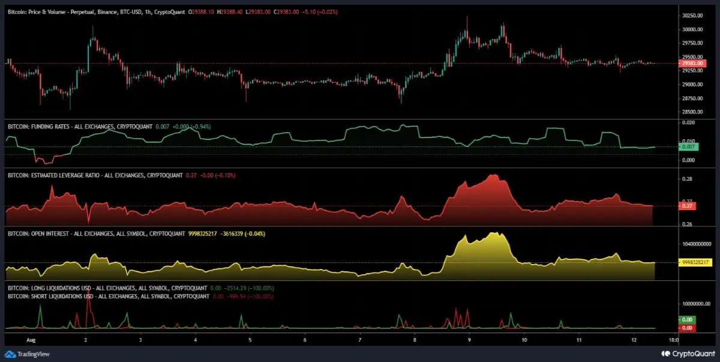Image resolution: width=720 pixels, height=362 pixels.
Task: Click the 29500.00 price axis label
Action: click(693, 57)
